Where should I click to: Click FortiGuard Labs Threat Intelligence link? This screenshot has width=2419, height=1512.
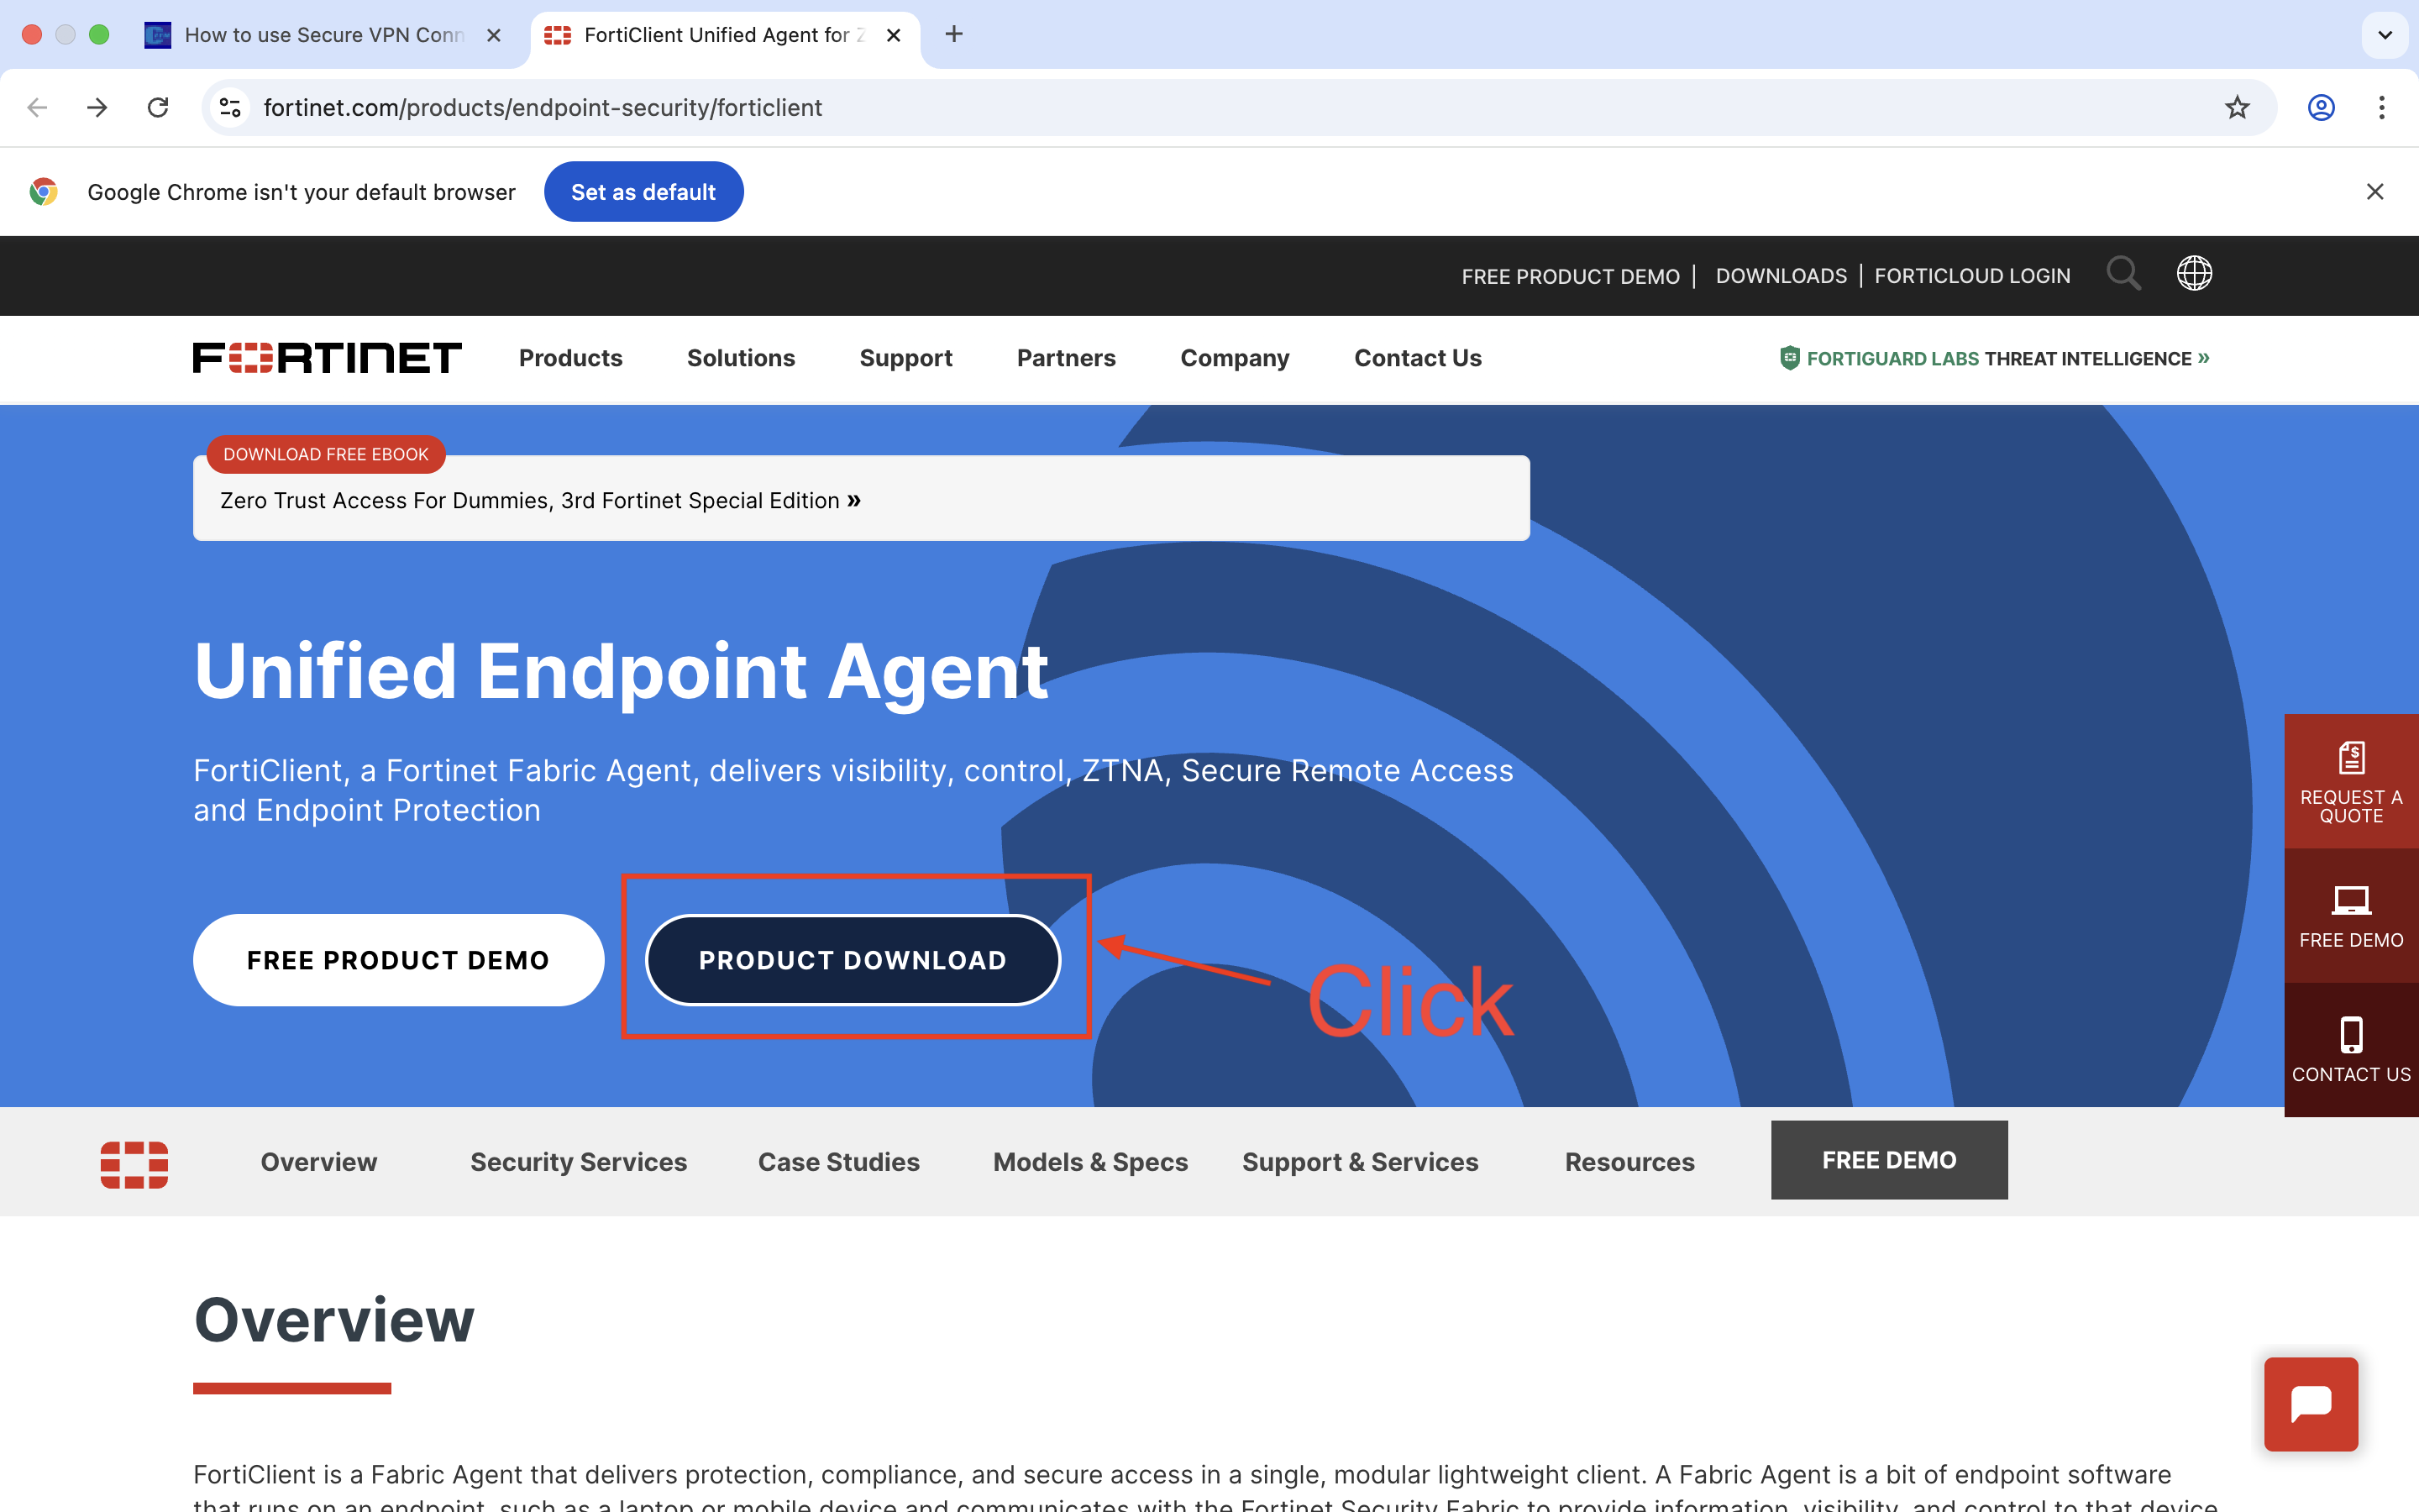(2007, 358)
